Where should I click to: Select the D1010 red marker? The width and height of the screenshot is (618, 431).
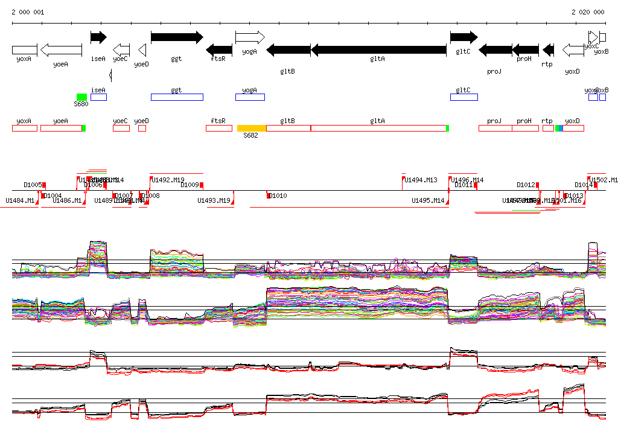tap(269, 196)
